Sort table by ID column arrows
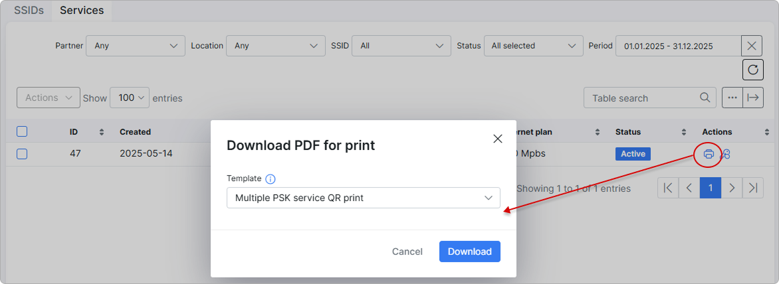 (102, 132)
